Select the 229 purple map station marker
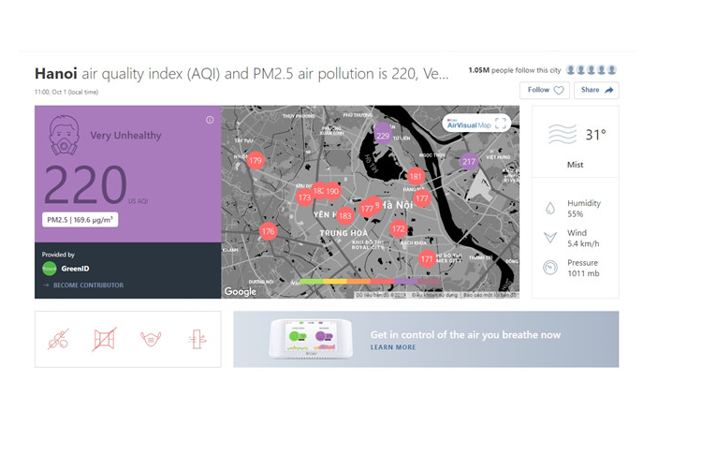702x468 pixels. 382,135
